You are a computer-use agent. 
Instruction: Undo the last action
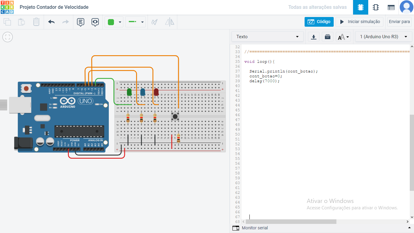click(x=51, y=22)
